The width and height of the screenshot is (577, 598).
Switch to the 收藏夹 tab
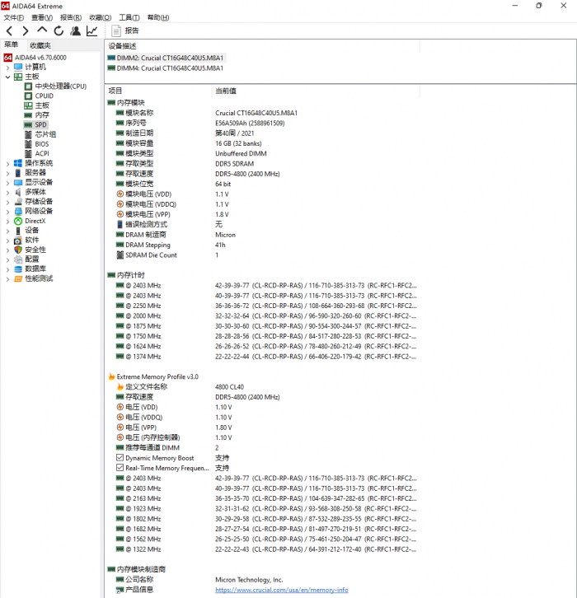(40, 45)
